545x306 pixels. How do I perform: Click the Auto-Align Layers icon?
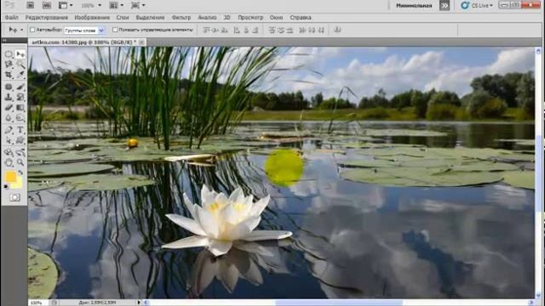tap(337, 31)
